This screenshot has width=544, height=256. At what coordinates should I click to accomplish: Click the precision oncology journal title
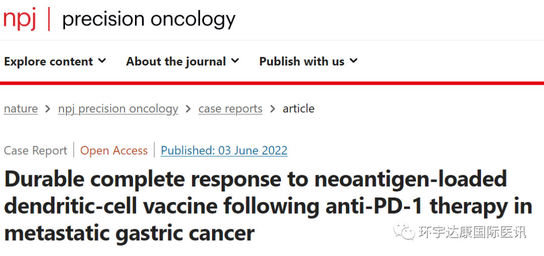pos(149,19)
